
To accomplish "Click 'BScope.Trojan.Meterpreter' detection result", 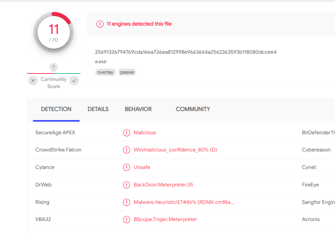I will click(166, 219).
